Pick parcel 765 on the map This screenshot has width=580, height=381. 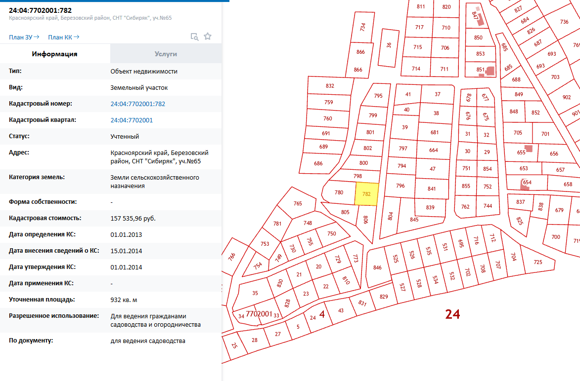[x=298, y=203]
